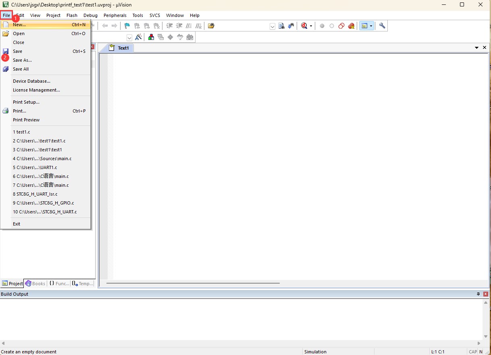The width and height of the screenshot is (491, 355).
Task: Open recent file 5 UART1.c
Action: point(46,167)
